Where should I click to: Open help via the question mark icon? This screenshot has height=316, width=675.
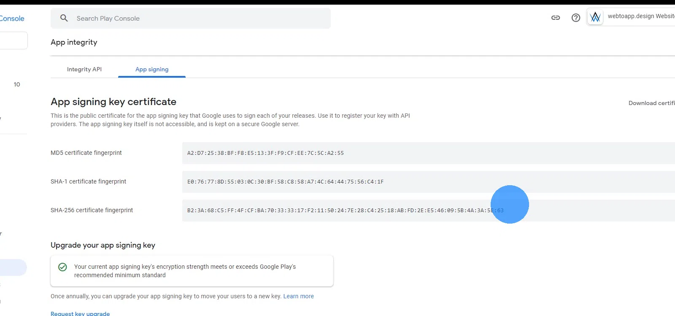576,18
